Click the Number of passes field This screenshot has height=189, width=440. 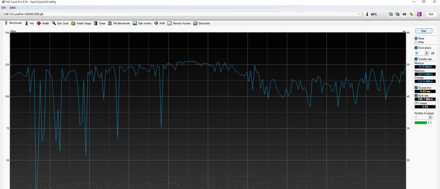(422, 117)
